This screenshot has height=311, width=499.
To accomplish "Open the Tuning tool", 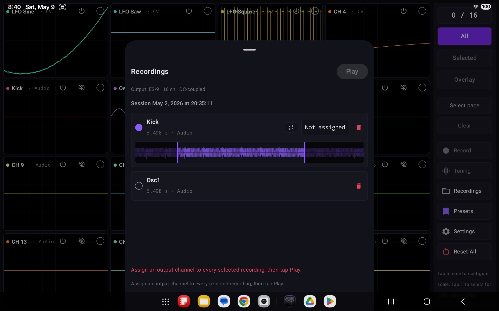I will (464, 171).
